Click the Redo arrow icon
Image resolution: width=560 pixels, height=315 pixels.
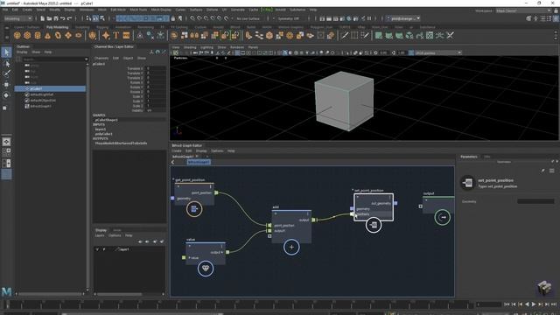point(70,18)
